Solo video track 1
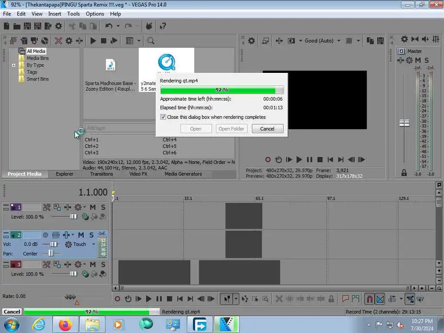This screenshot has height=333, width=444. tap(103, 207)
